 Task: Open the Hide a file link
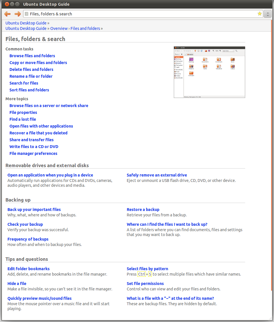(x=17, y=284)
